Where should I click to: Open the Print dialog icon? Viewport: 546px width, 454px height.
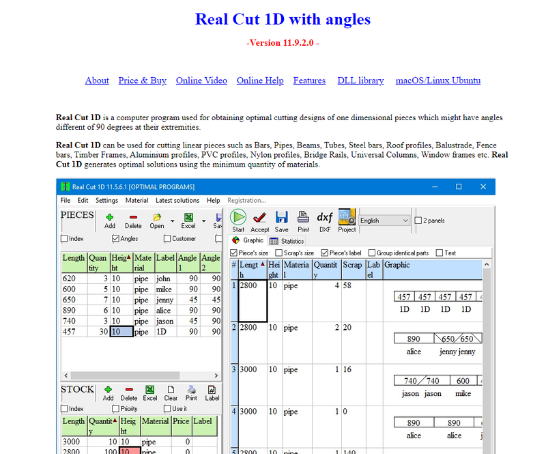pyautogui.click(x=302, y=216)
